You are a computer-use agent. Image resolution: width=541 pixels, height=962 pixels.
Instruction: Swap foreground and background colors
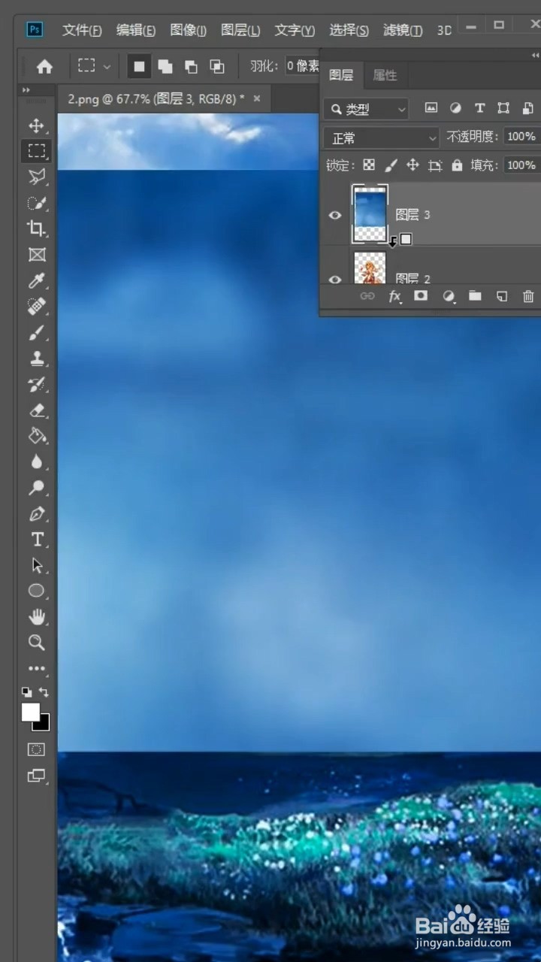pyautogui.click(x=44, y=692)
